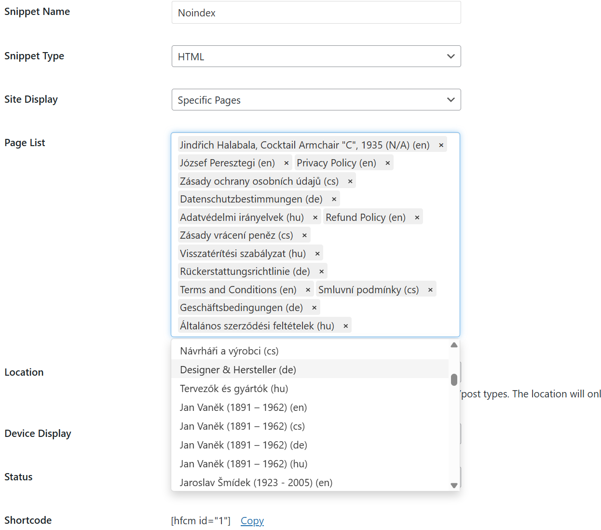
Task: Remove the Datenschutzbestimmungen (de) tag
Action: coord(334,200)
